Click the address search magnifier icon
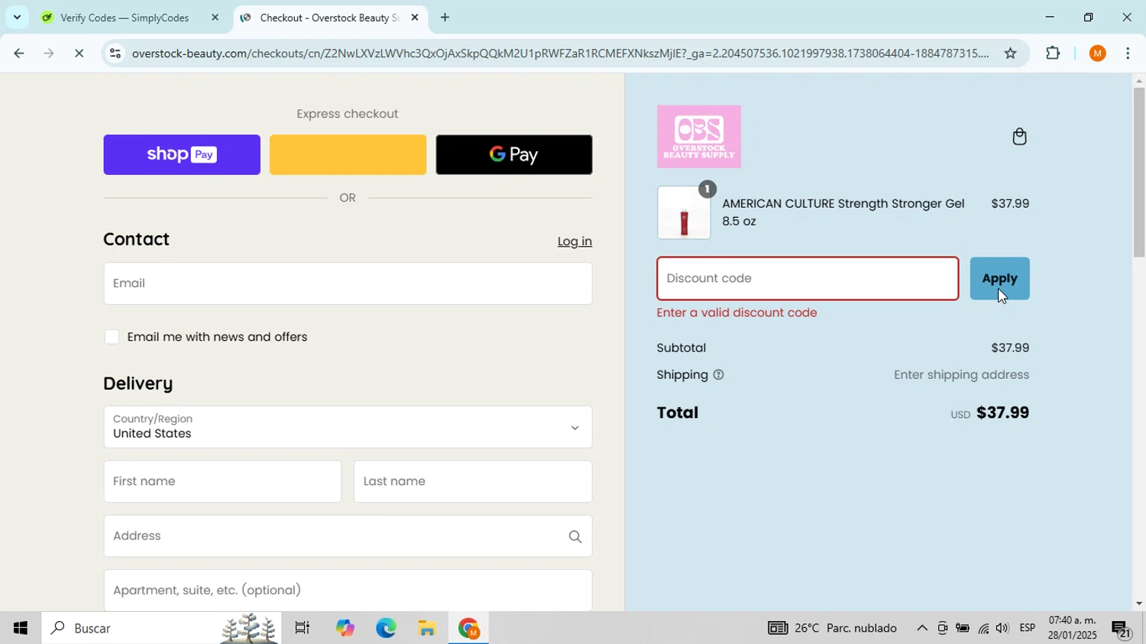The height and width of the screenshot is (644, 1146). (575, 537)
